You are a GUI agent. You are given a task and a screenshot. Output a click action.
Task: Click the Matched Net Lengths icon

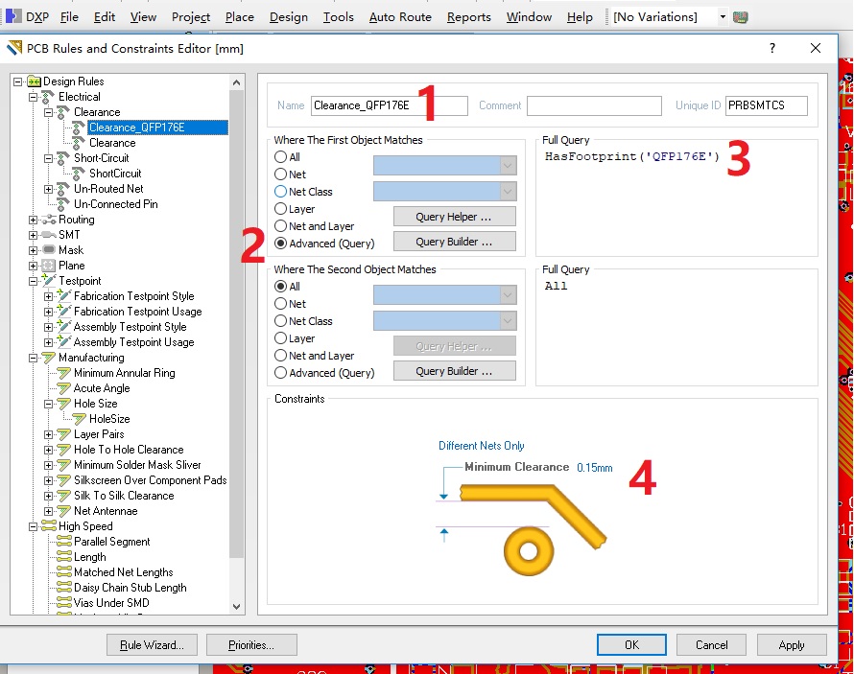(64, 571)
